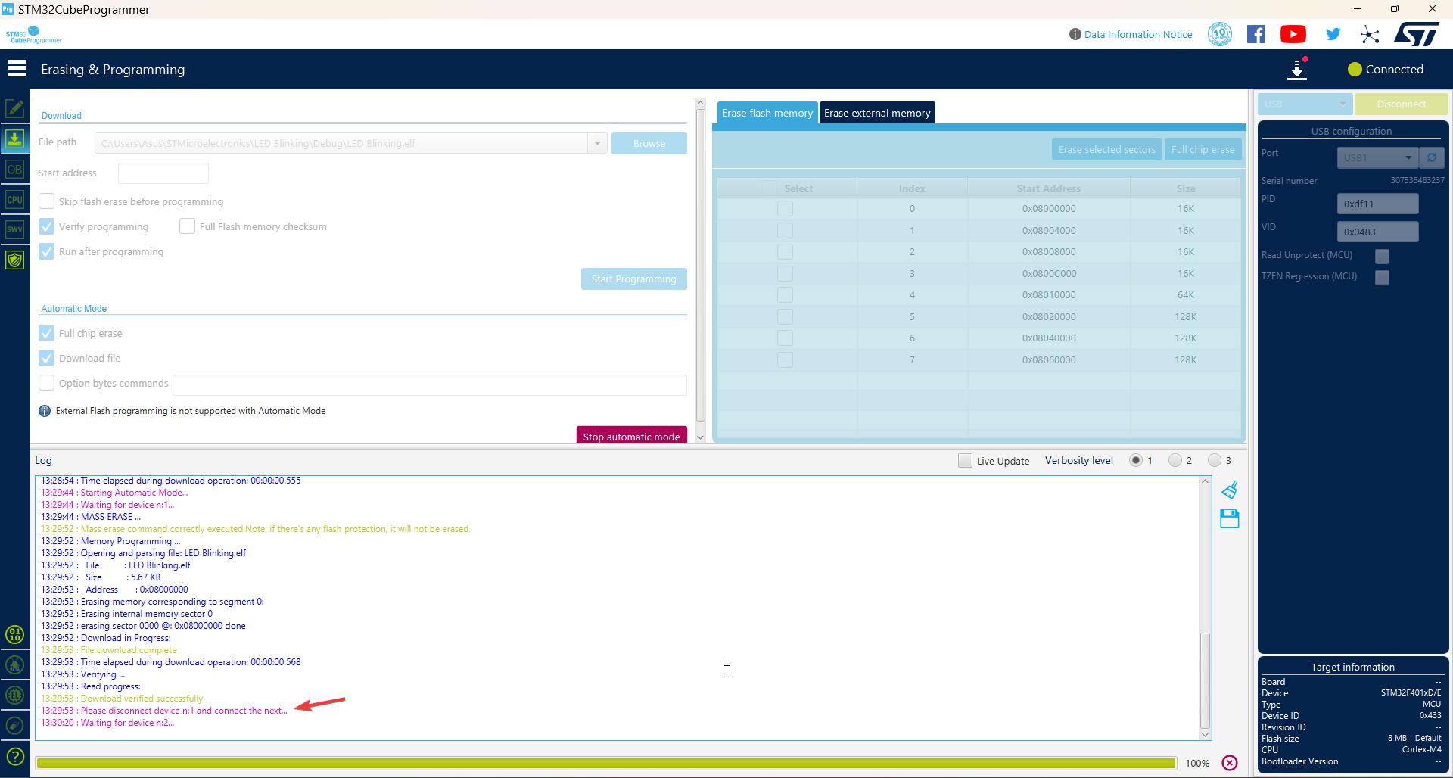Image resolution: width=1453 pixels, height=778 pixels.
Task: Open the USB1 port dropdown
Action: (1377, 157)
